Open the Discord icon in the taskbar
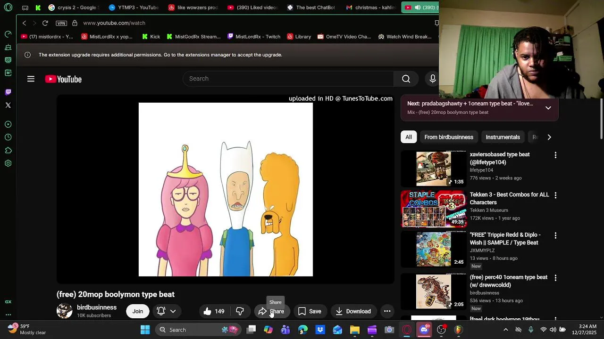 (x=424, y=330)
